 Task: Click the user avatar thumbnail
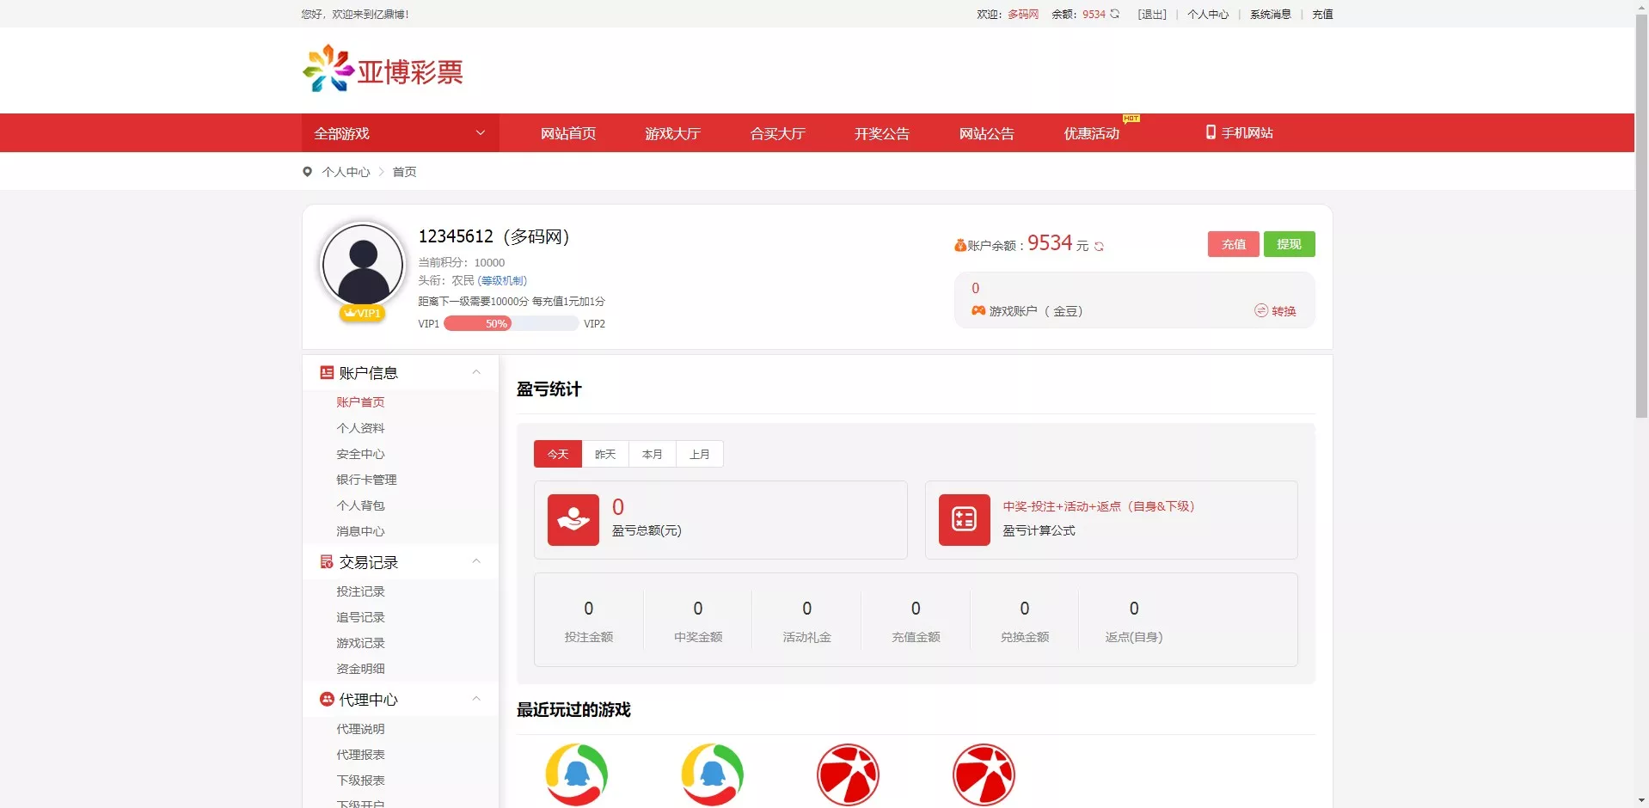(362, 265)
